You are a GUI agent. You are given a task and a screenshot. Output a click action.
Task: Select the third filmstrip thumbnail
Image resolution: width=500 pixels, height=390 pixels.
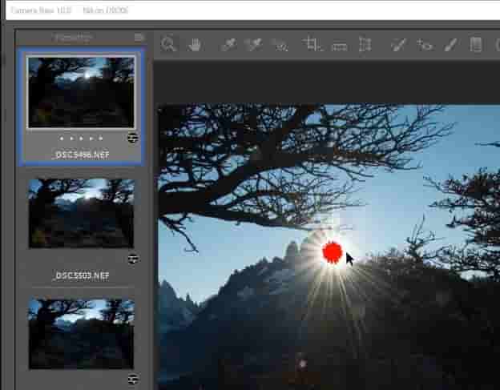(x=81, y=333)
